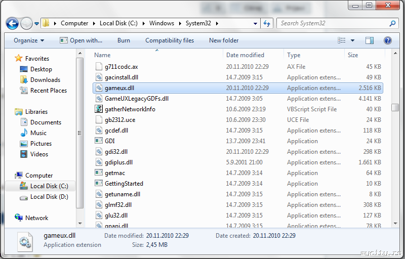Expand the arrow after System32 in breadcrumb

(x=217, y=23)
